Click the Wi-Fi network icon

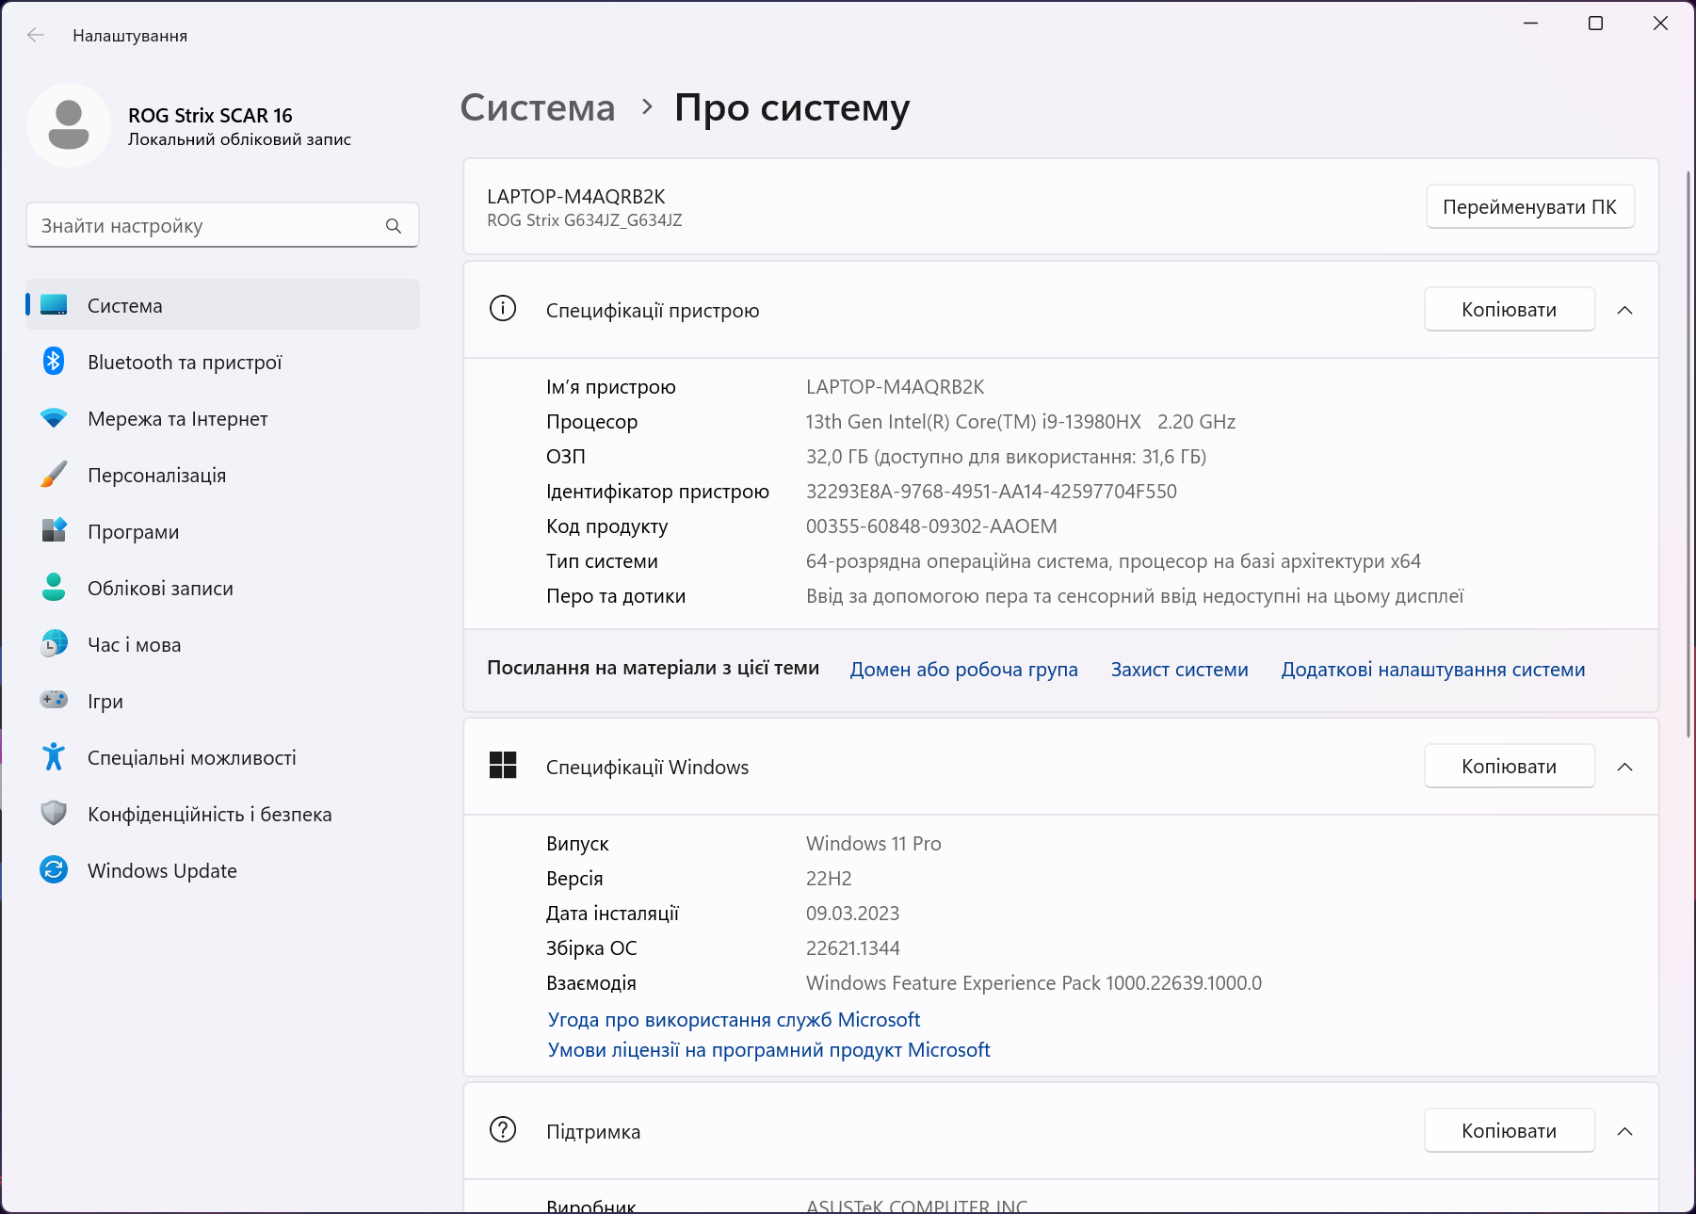(x=54, y=418)
